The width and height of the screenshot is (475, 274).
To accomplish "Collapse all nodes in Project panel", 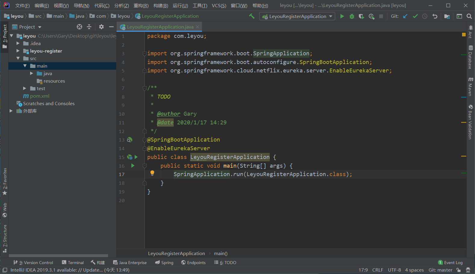I will click(89, 27).
